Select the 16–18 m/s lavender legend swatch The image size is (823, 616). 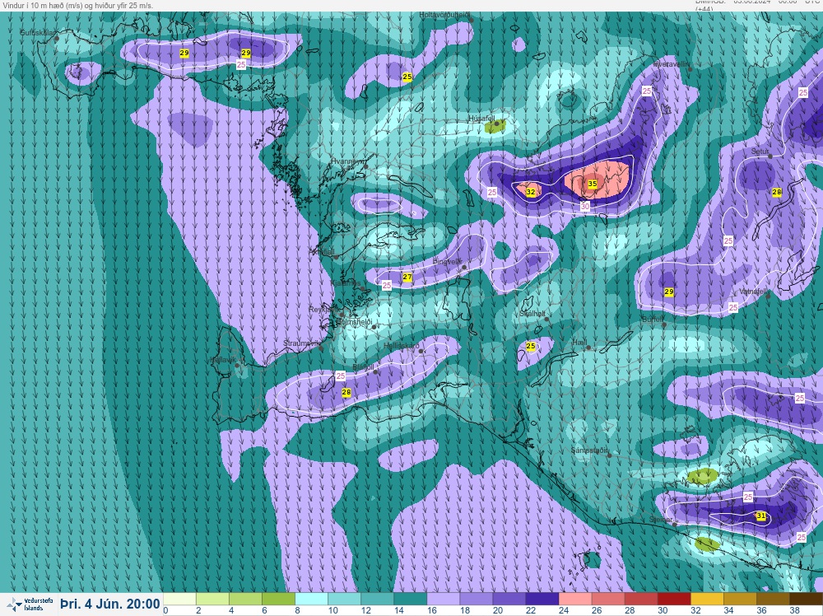point(443,600)
